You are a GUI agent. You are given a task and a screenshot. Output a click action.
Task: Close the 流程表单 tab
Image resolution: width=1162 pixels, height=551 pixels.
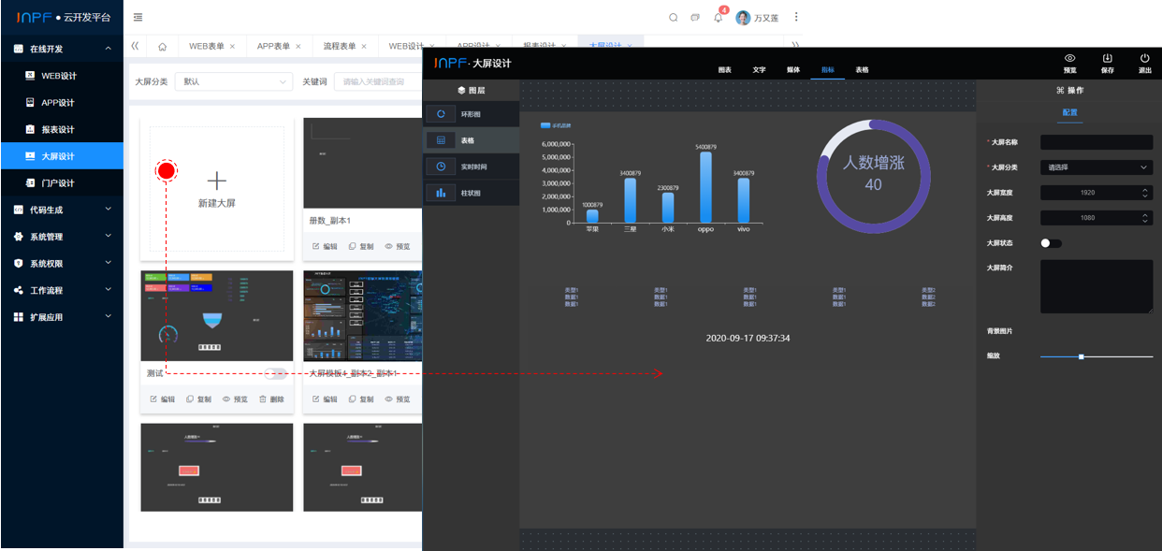[365, 46]
